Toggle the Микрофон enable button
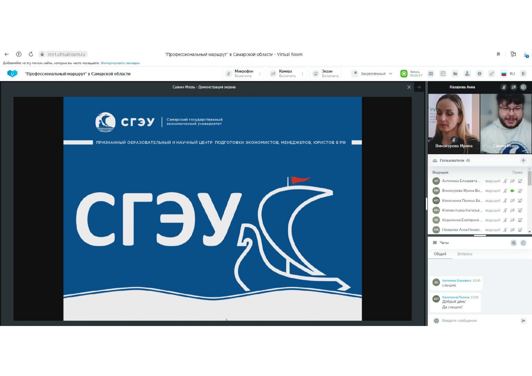Screen dimensions: 532x376 (x=240, y=74)
